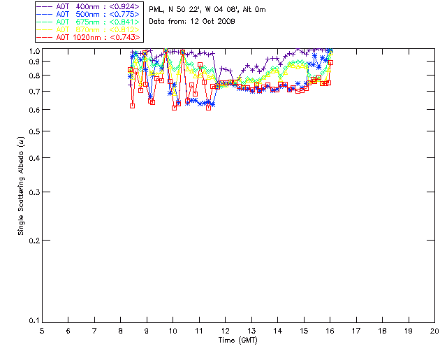Click the AOT 500nm legend entry

pyautogui.click(x=88, y=14)
